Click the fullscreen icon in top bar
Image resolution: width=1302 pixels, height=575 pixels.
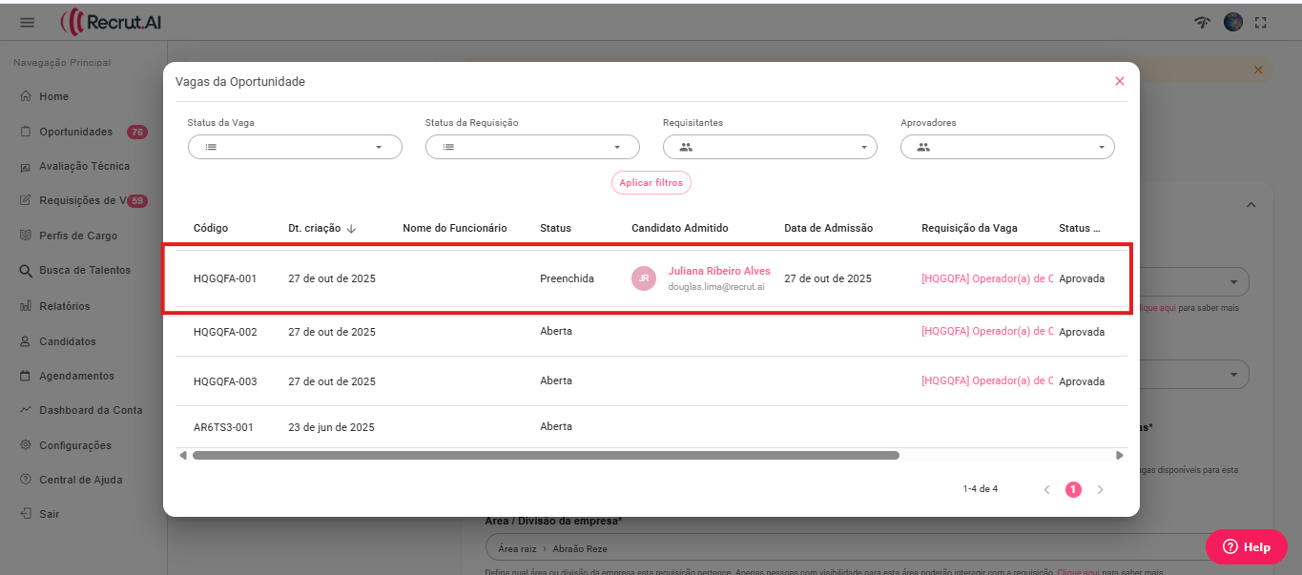click(x=1261, y=22)
